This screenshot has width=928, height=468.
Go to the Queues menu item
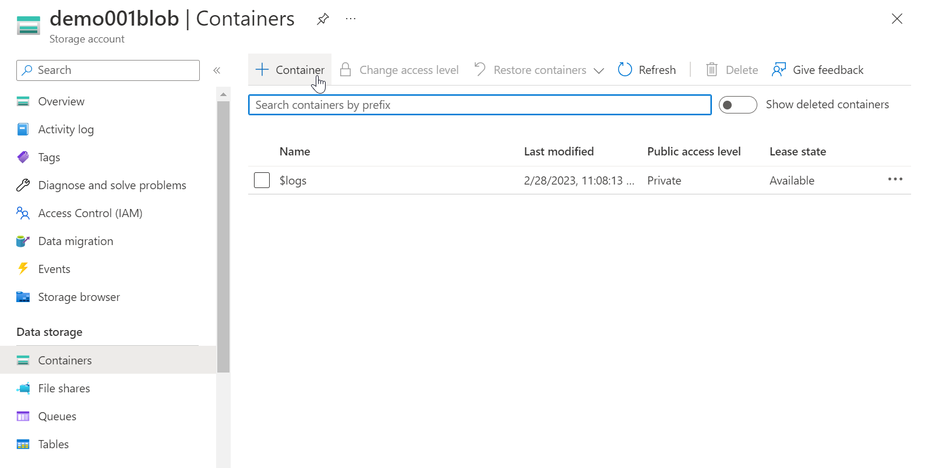(x=57, y=416)
